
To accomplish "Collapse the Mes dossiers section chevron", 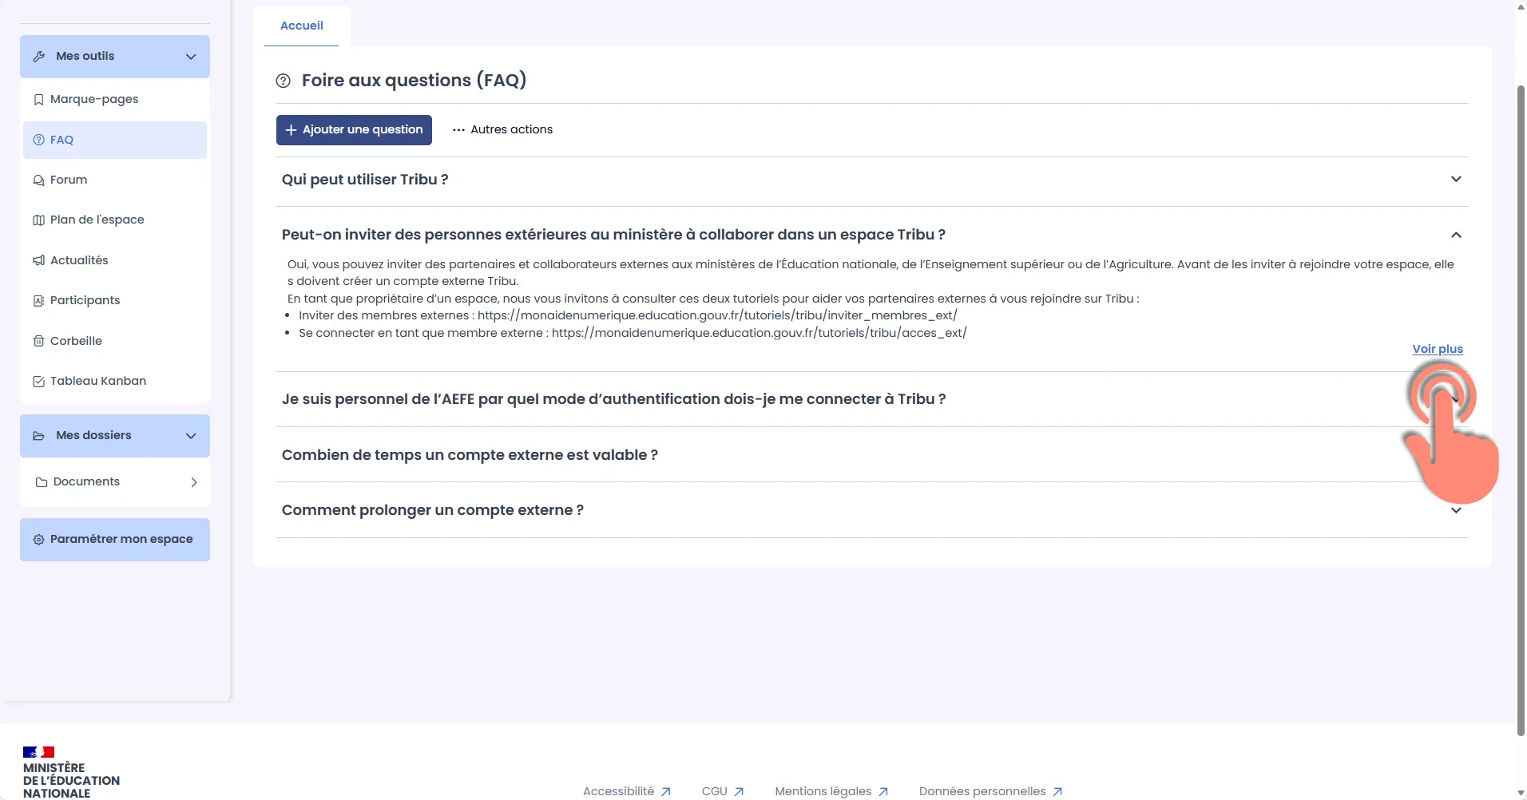I will 191,436.
